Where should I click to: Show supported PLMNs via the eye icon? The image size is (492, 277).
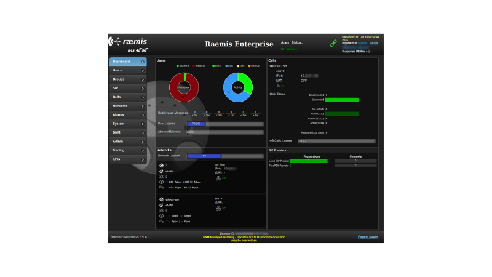point(368,52)
